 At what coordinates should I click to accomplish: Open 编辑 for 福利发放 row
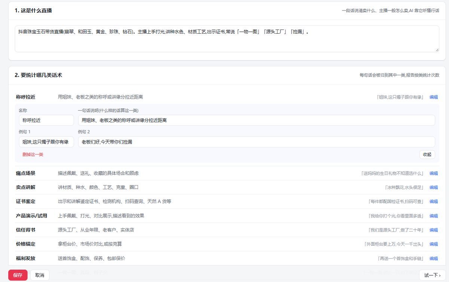[x=434, y=258]
